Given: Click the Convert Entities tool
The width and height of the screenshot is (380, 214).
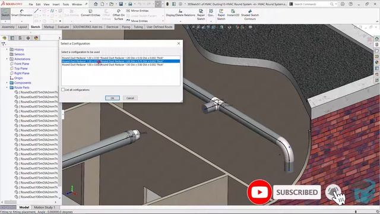Looking at the screenshot, I should tap(90, 13).
